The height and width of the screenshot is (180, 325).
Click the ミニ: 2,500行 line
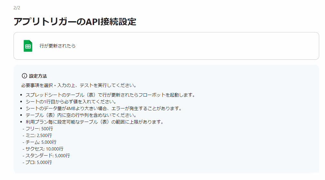click(37, 135)
